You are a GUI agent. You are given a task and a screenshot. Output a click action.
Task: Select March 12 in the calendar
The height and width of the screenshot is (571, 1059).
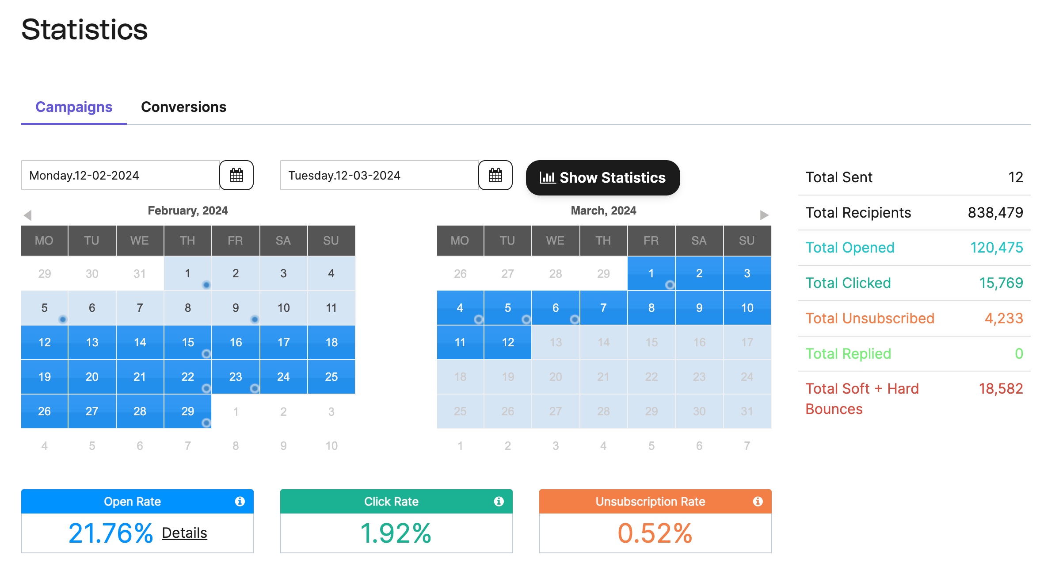[x=508, y=342]
